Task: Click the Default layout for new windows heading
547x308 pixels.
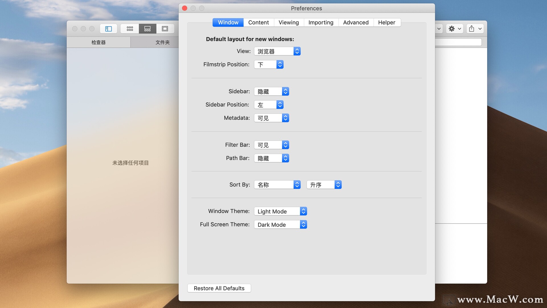Action: click(x=250, y=39)
